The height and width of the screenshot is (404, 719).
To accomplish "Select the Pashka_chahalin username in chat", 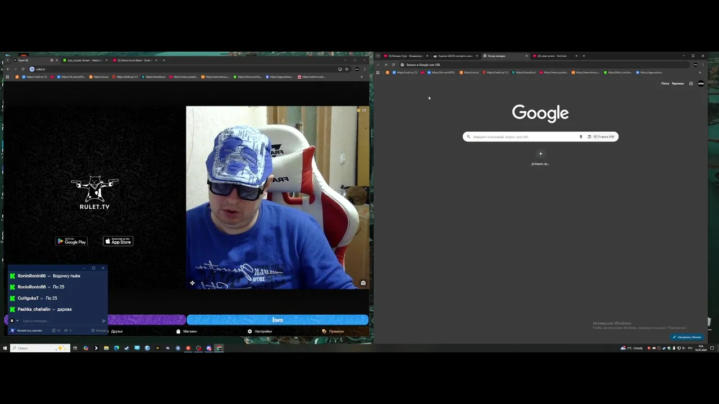I will tap(34, 309).
